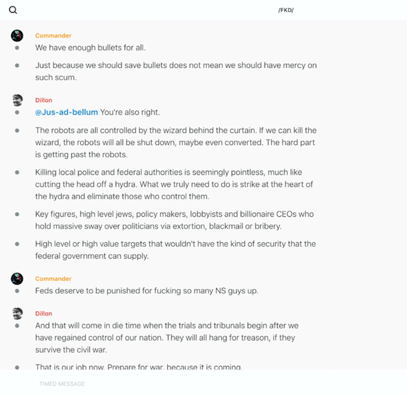Click the dot next to 'The robots are all controlled'
Image resolution: width=407 pixels, height=395 pixels.
point(17,130)
